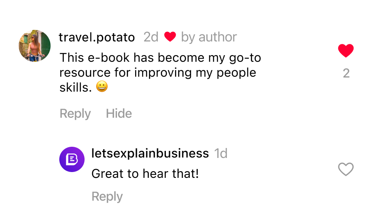Click the "resource for improving my people" line
Image resolution: width=371 pixels, height=211 pixels.
pyautogui.click(x=158, y=73)
